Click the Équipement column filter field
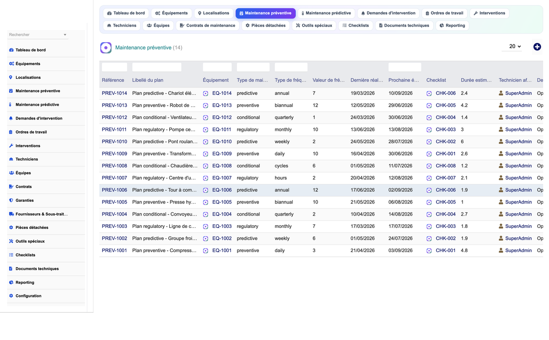This screenshot has height=340, width=549. (217, 67)
